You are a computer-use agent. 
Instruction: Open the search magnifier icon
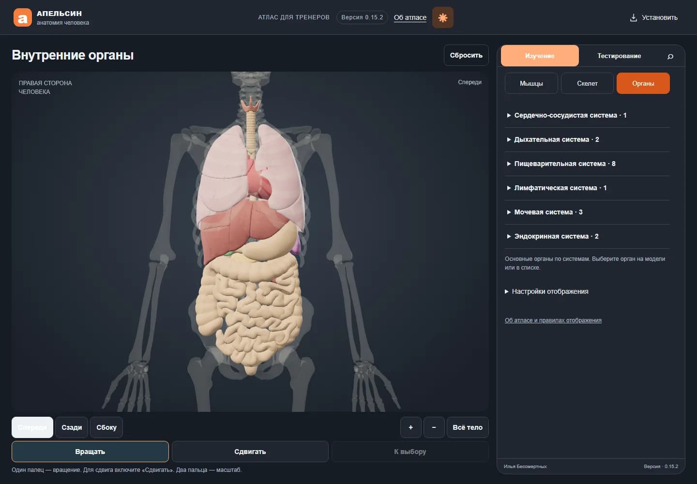click(670, 56)
